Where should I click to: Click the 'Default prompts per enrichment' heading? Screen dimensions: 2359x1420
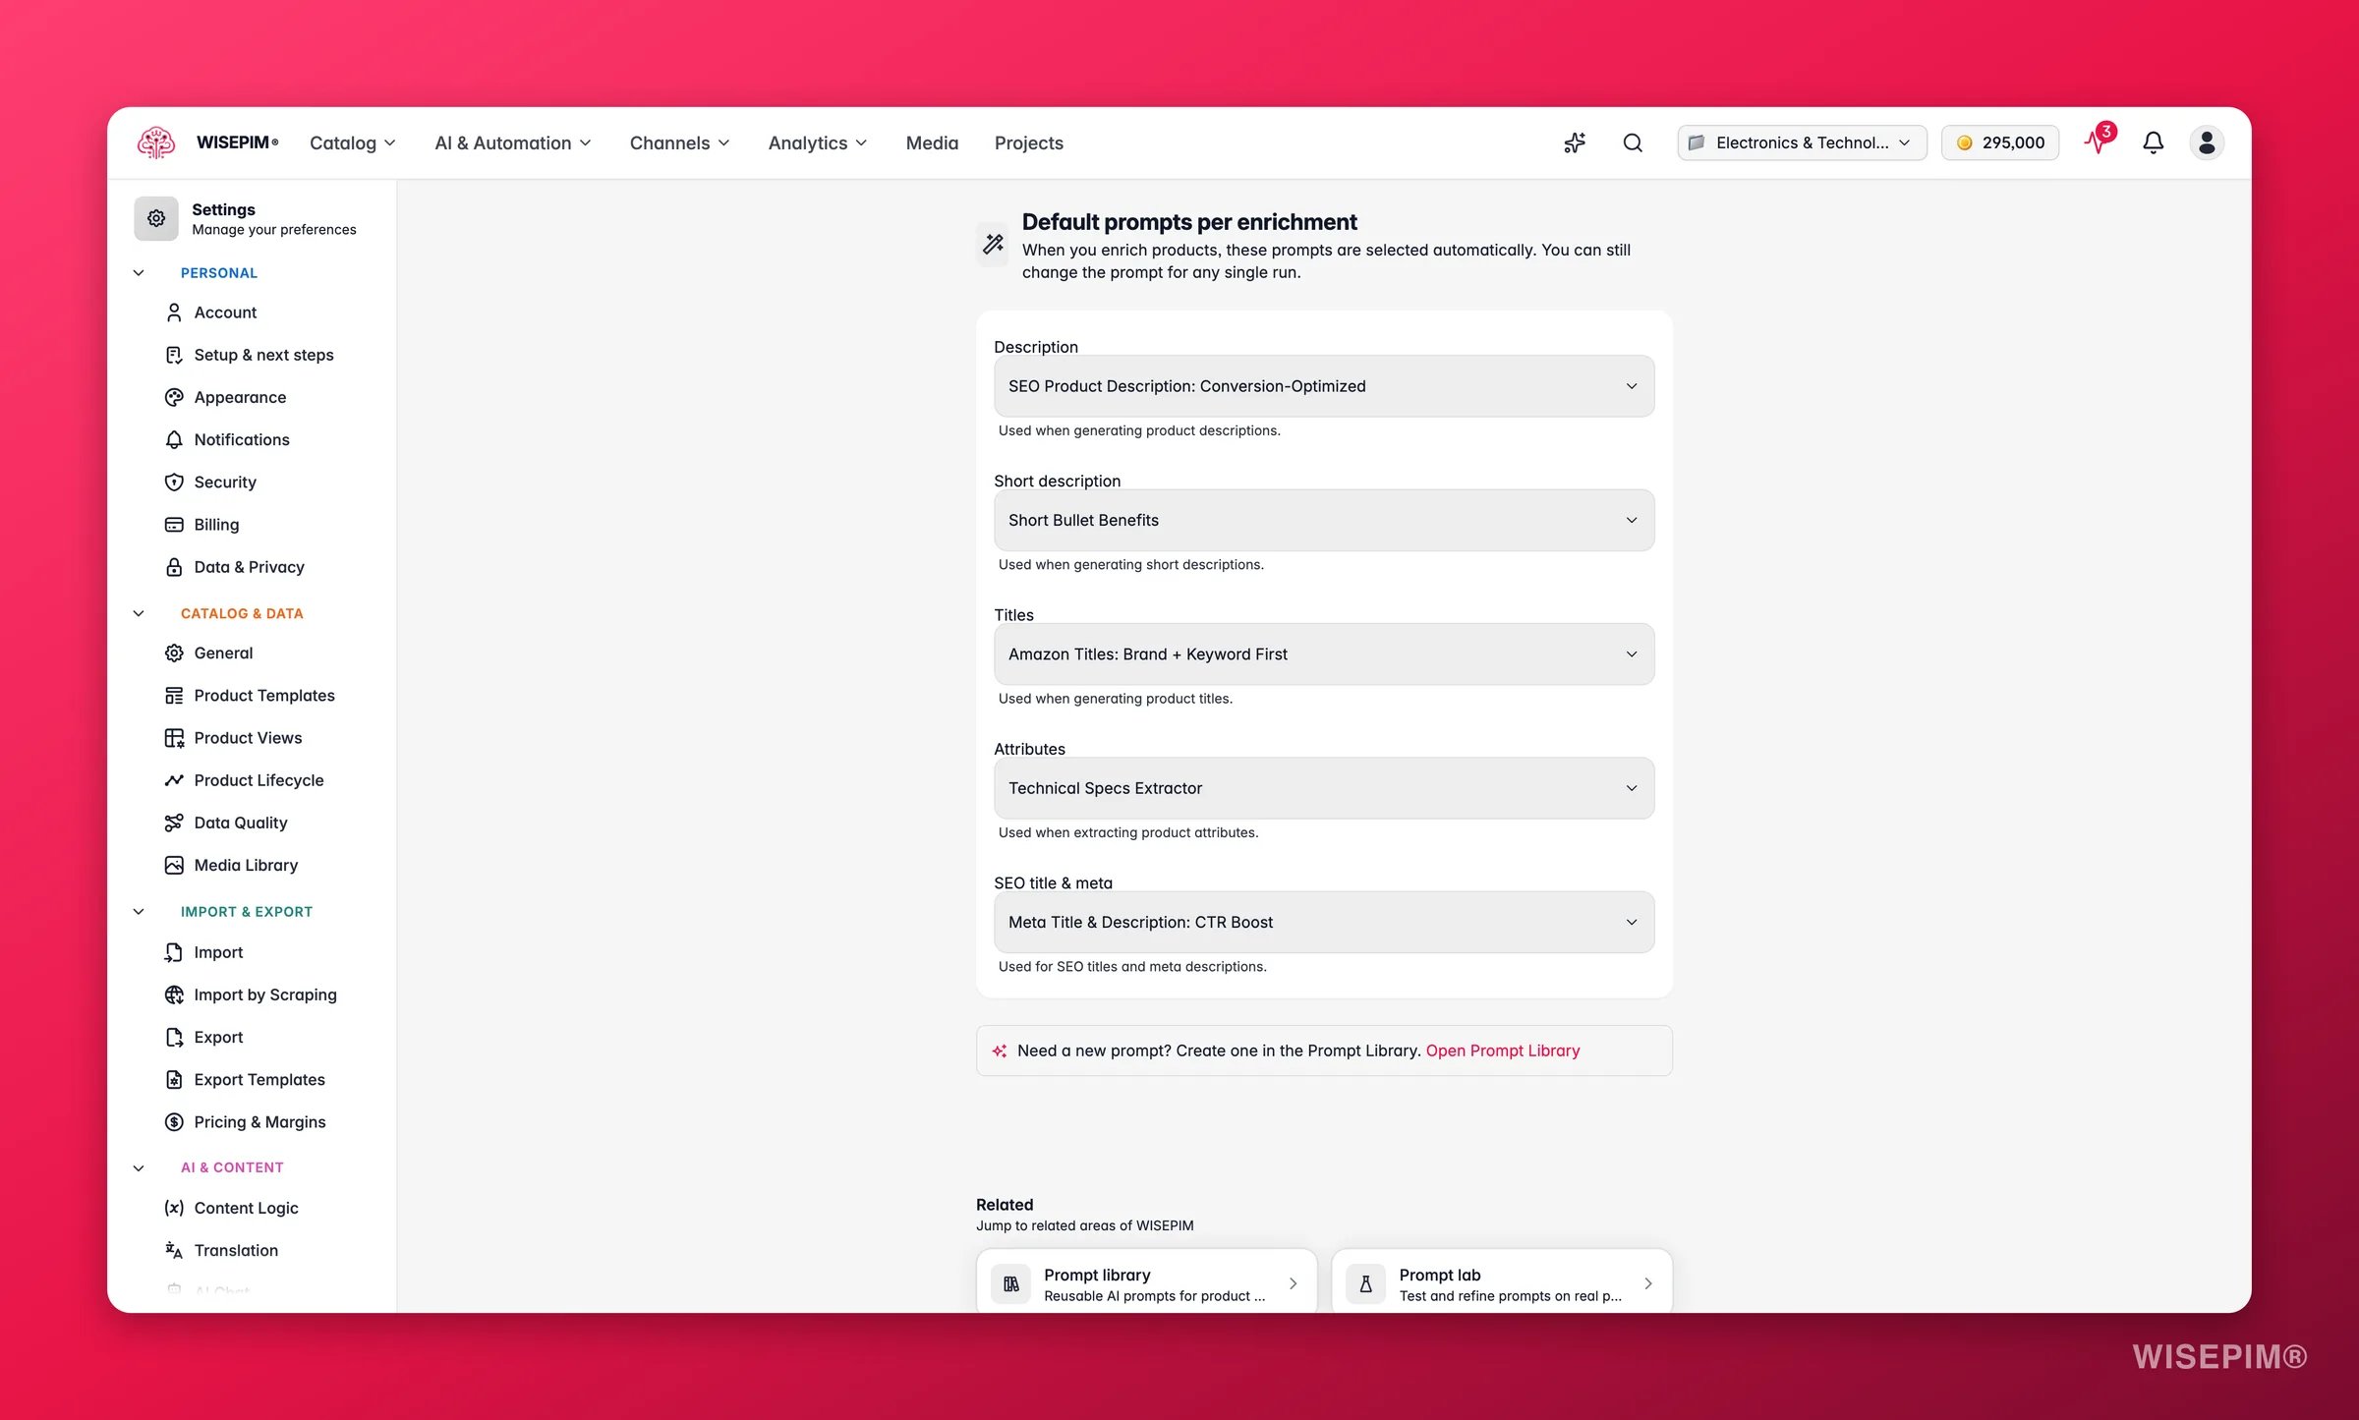click(x=1189, y=222)
